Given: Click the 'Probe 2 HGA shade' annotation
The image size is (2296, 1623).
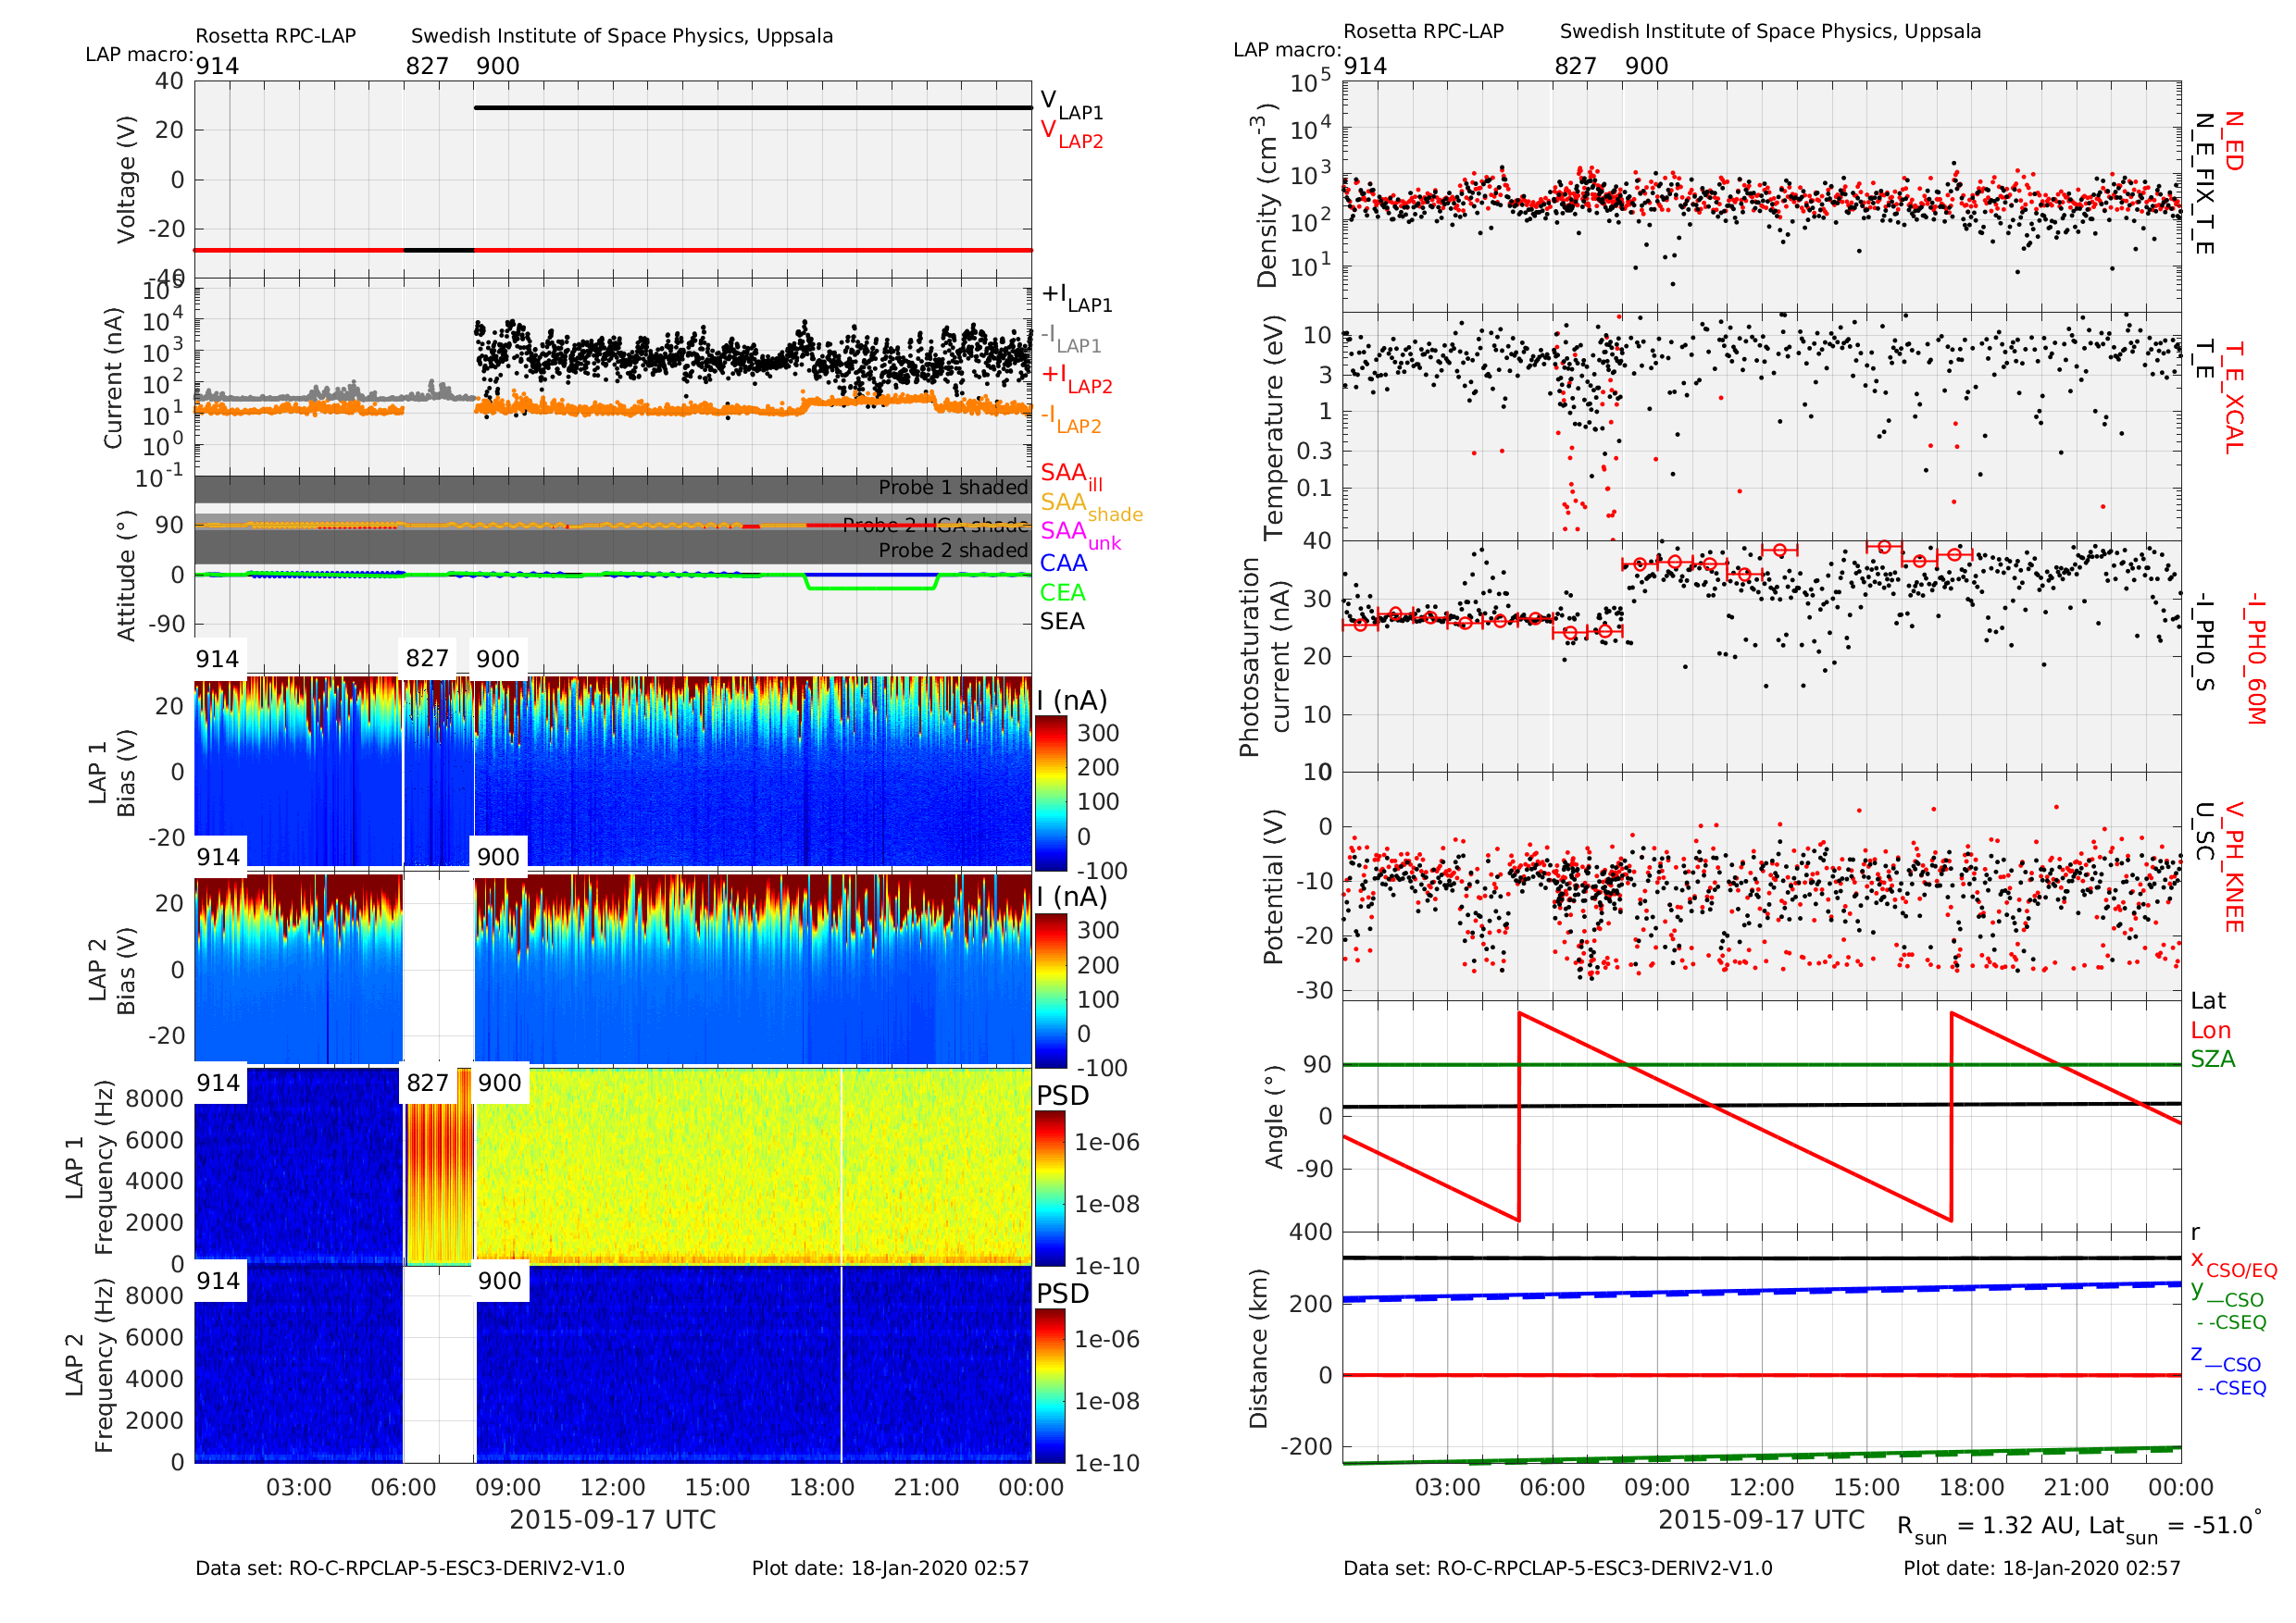Looking at the screenshot, I should 935,526.
